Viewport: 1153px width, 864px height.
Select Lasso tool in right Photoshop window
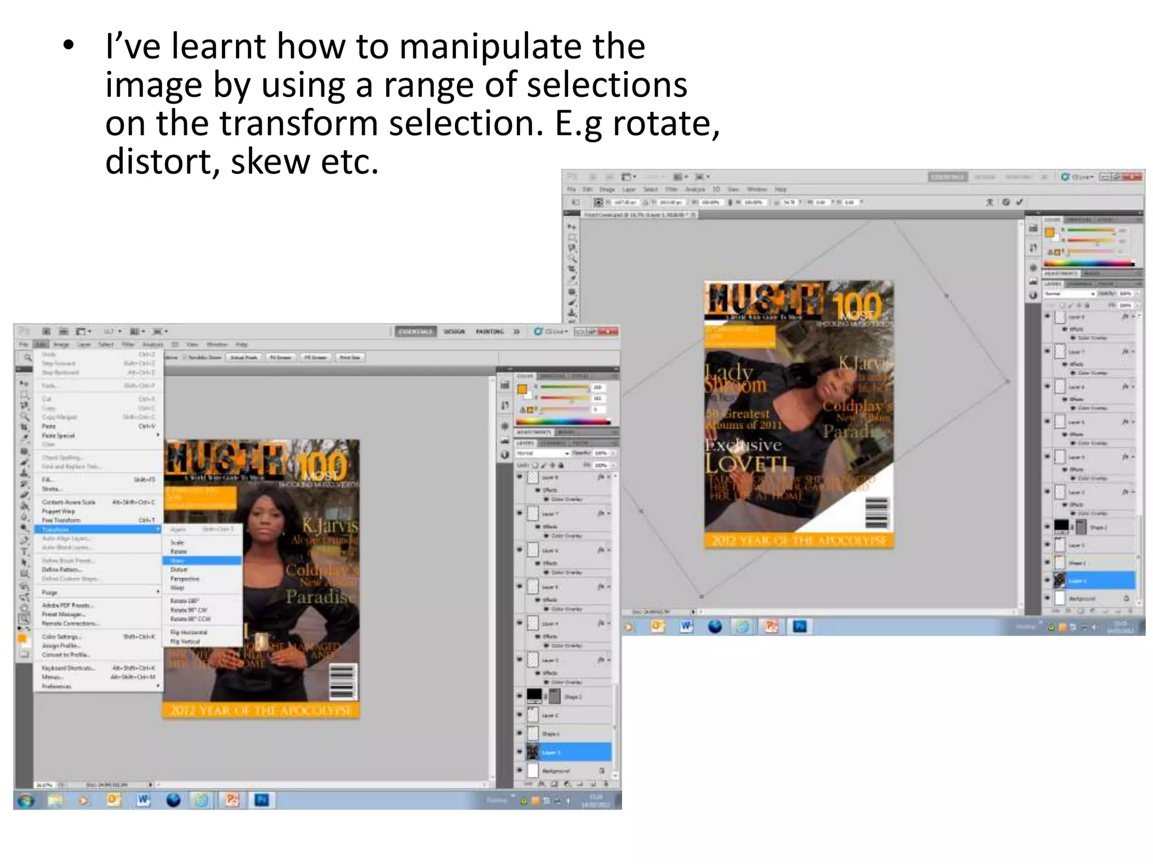point(572,248)
